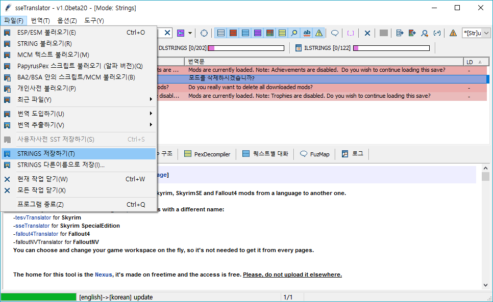The height and width of the screenshot is (302, 493).
Task: Open the dropdown arrow next to back button
Action: click(189, 33)
